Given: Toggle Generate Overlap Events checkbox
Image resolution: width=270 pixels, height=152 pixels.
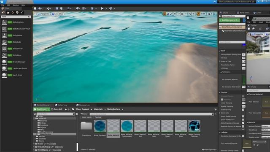Looking at the screenshot, I should [x=243, y=150].
